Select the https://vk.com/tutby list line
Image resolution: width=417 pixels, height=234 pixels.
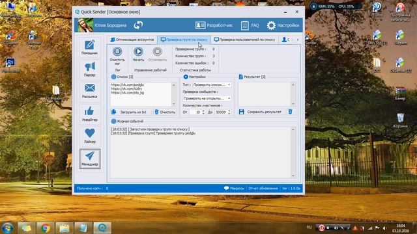pos(126,88)
